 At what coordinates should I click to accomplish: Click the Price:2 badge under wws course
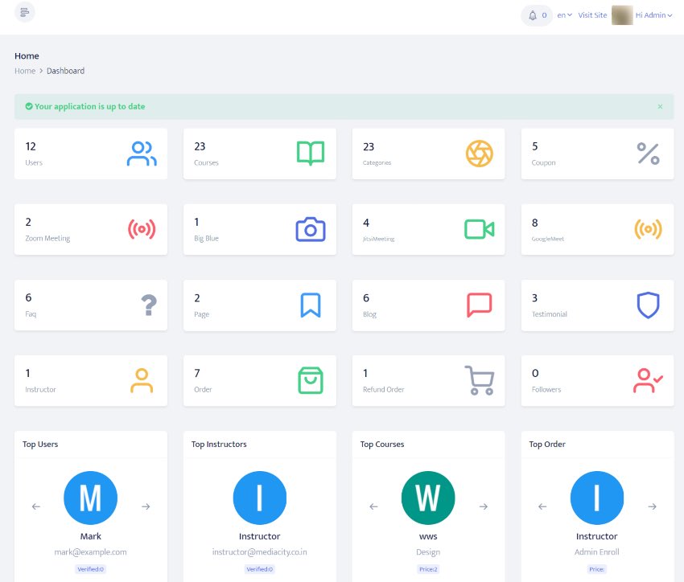click(x=428, y=568)
